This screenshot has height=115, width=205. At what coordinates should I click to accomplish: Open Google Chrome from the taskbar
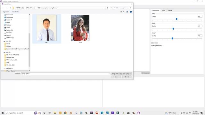click(x=65, y=113)
